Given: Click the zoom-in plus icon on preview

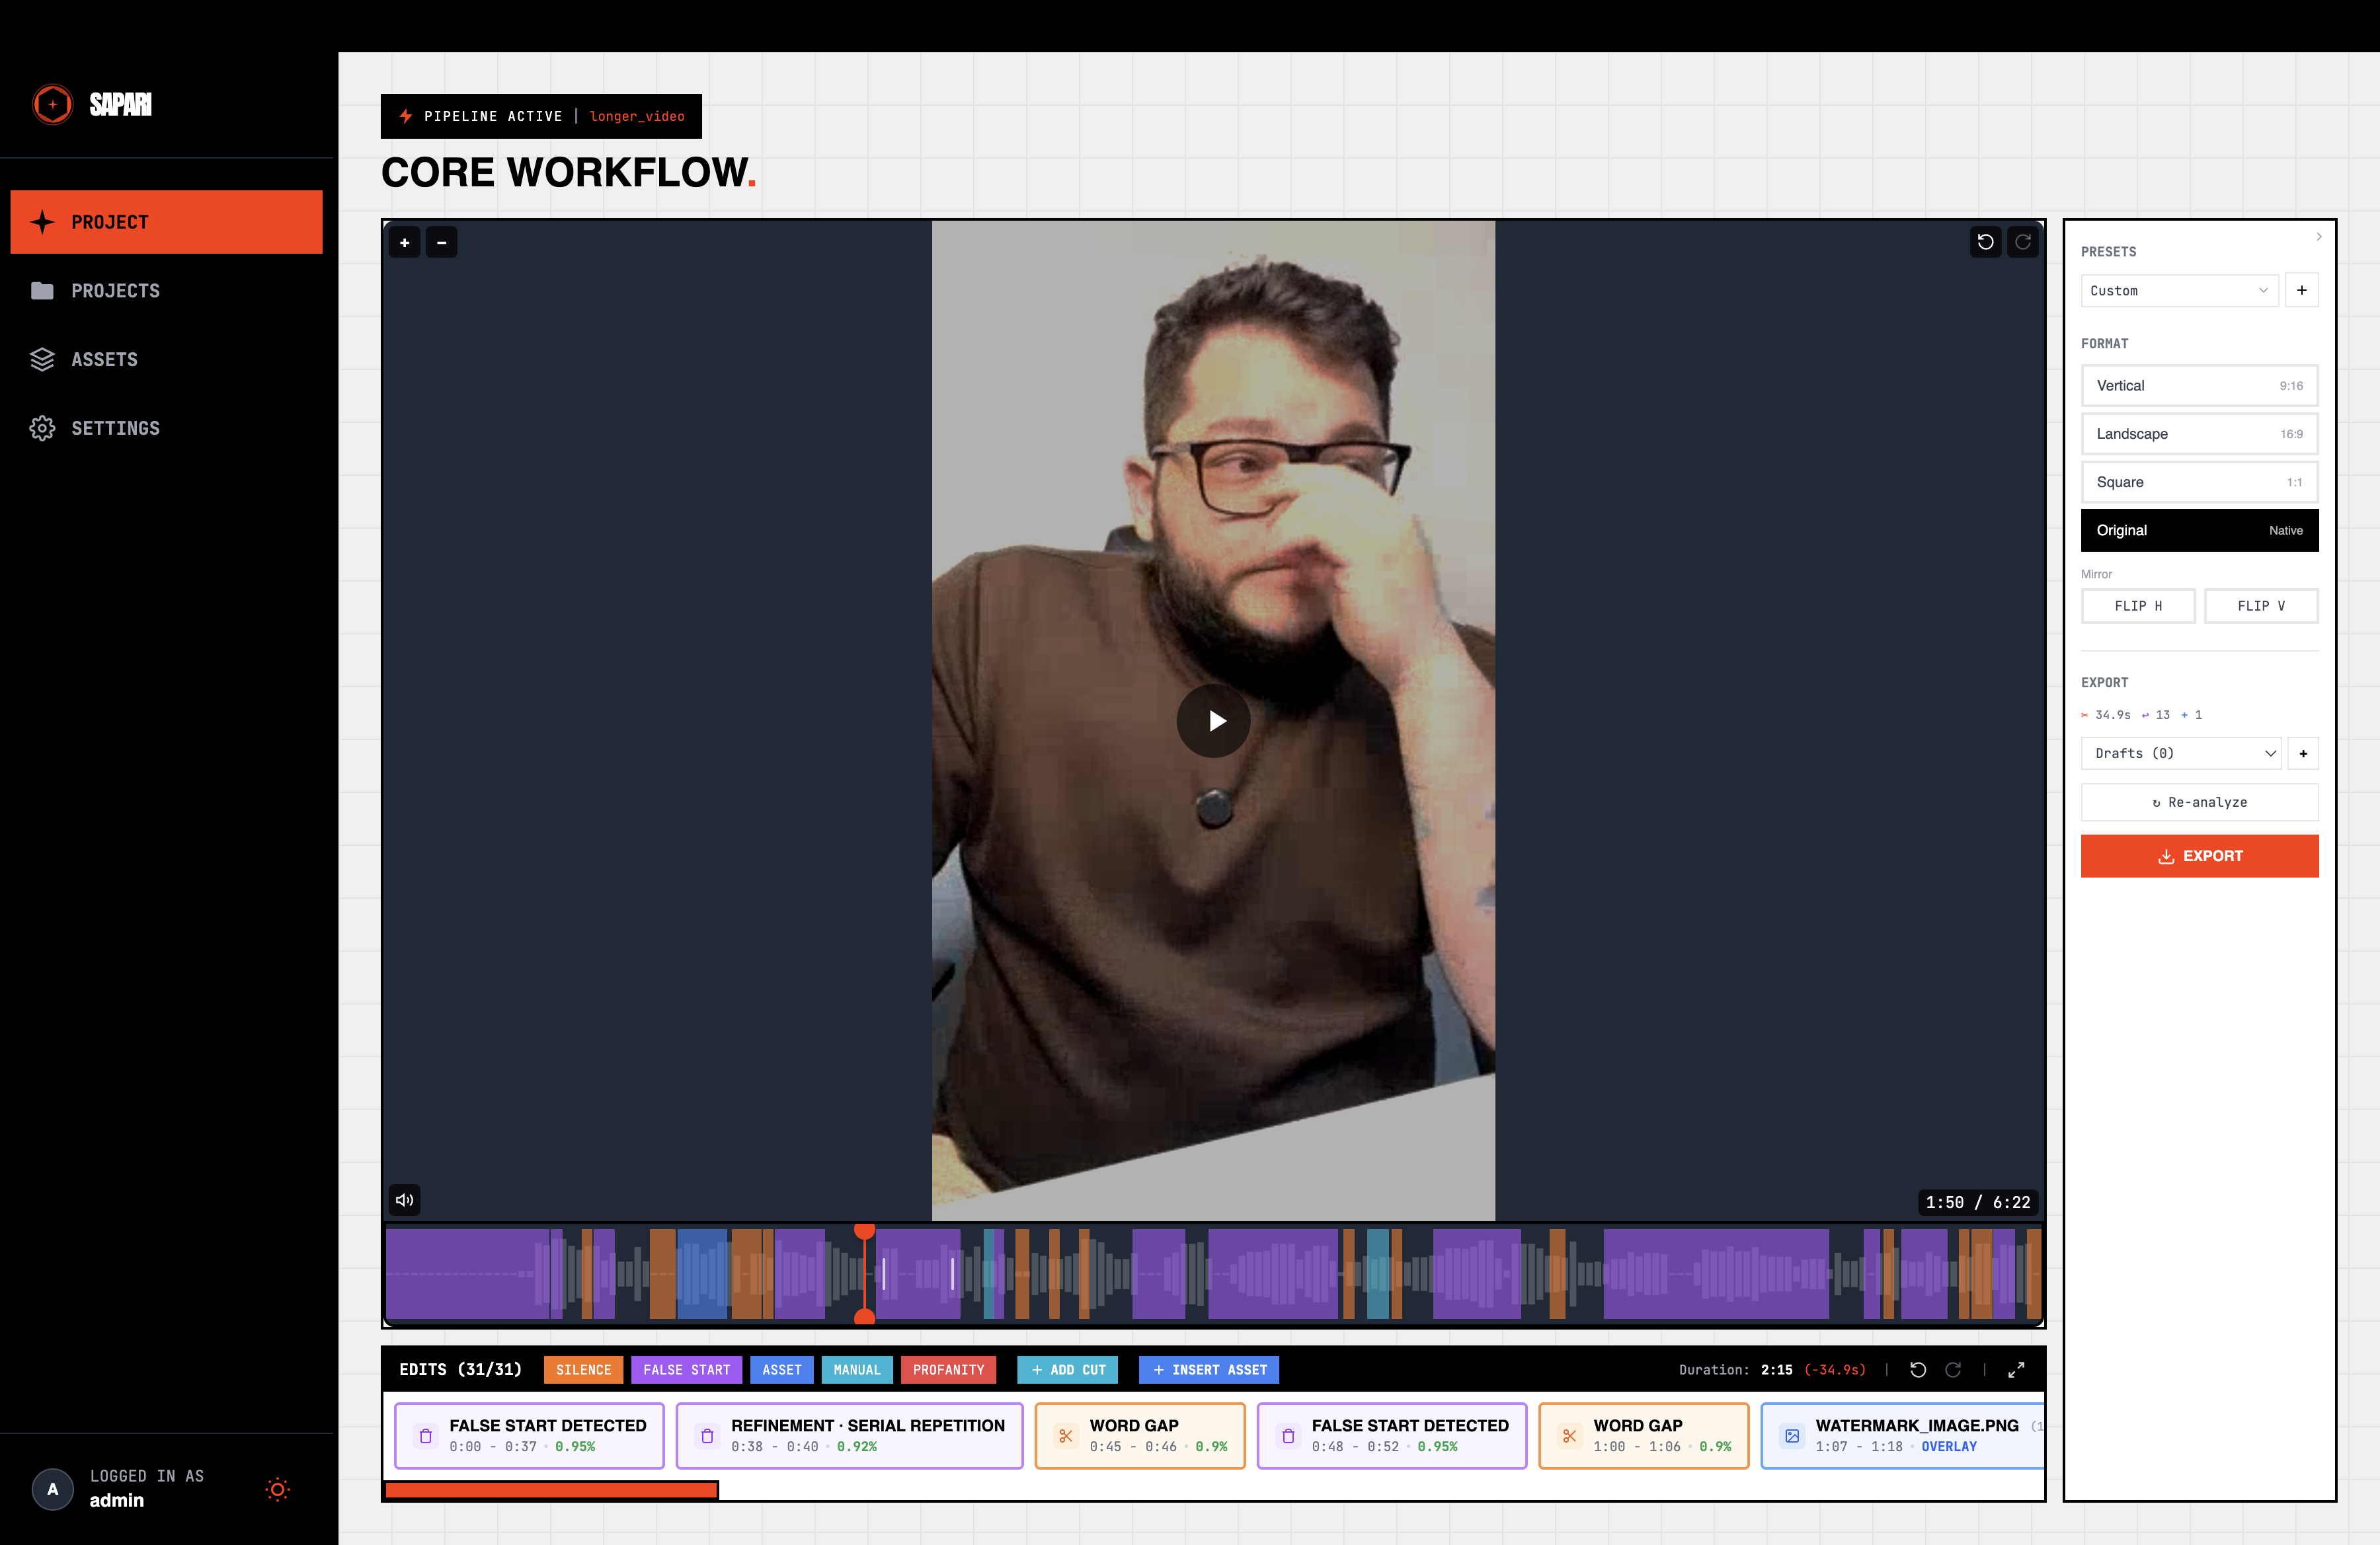Looking at the screenshot, I should tap(404, 242).
